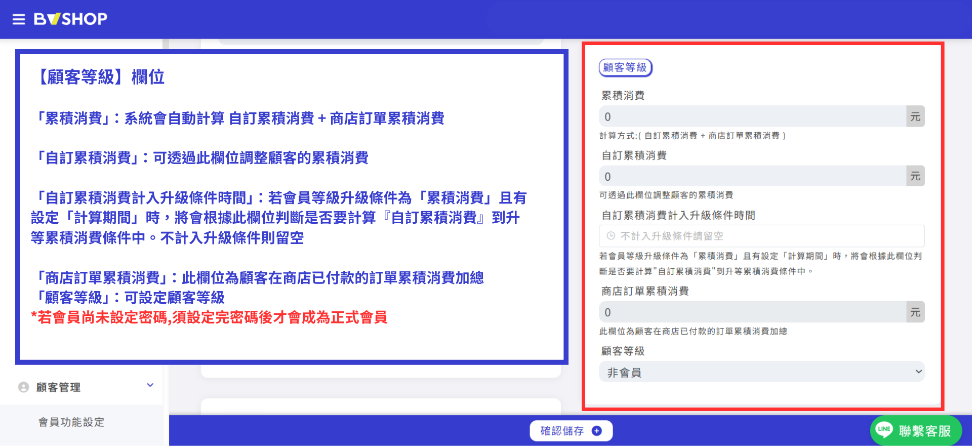972x446 pixels.
Task: Click the 元 unit beside 累積消費
Action: [x=915, y=116]
